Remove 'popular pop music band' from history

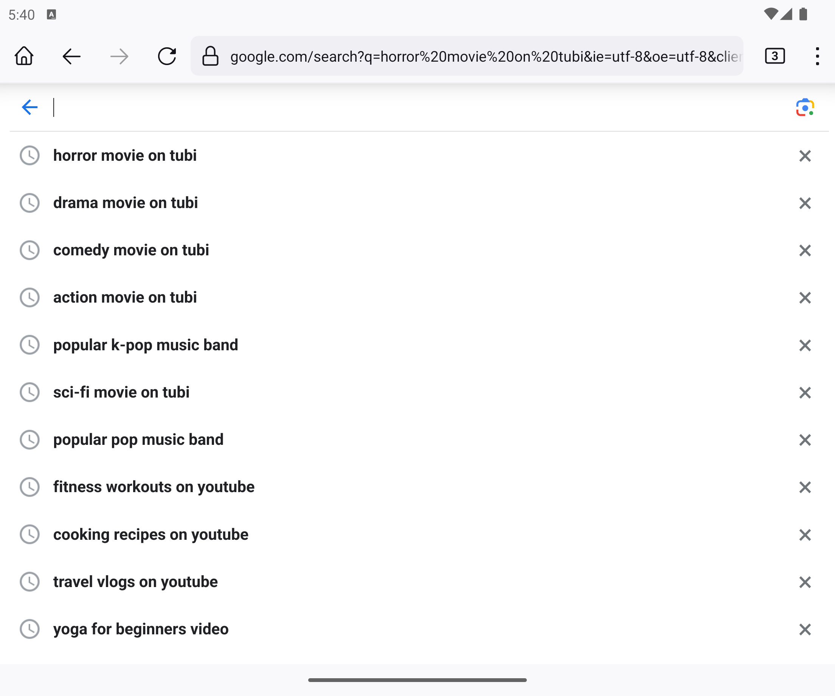point(805,440)
